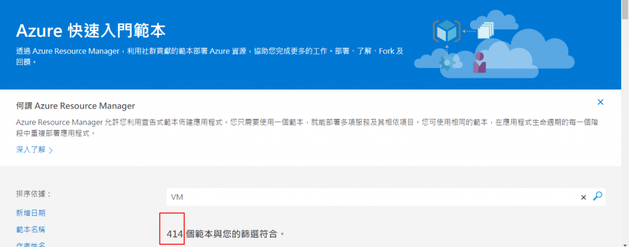Click the 414 個範本與您的篩選符合 result text
The height and width of the screenshot is (247, 629).
coord(225,234)
